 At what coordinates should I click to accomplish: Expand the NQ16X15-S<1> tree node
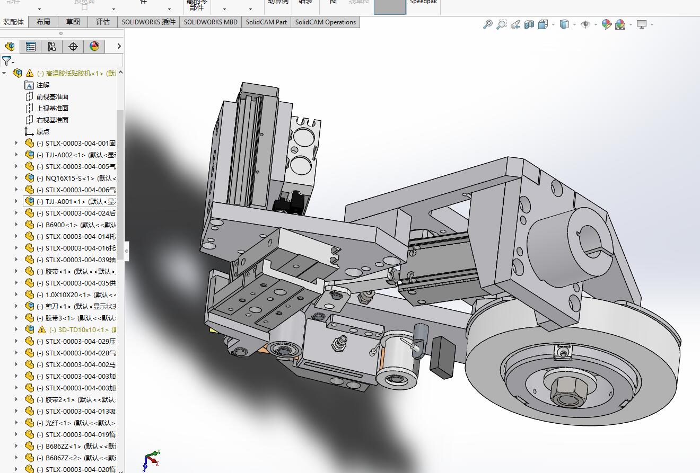pos(16,178)
